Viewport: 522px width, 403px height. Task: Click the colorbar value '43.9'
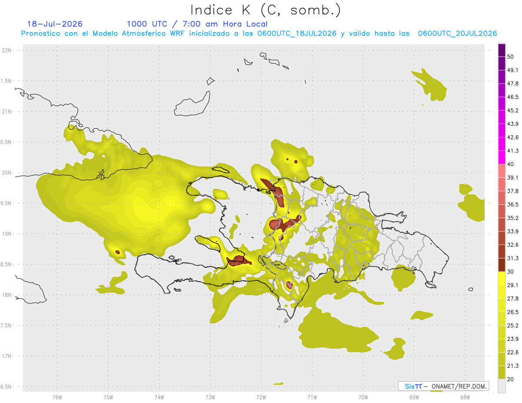pos(513,124)
